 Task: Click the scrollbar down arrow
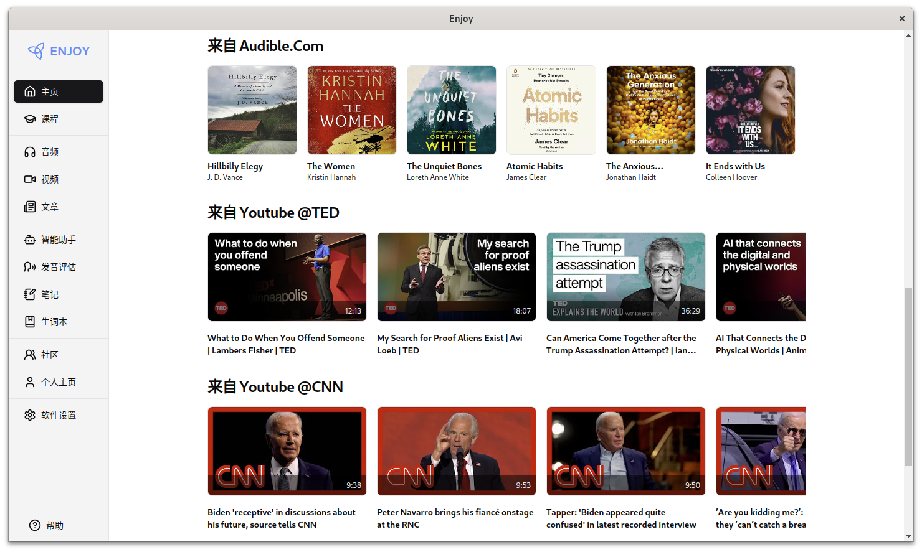tap(909, 536)
